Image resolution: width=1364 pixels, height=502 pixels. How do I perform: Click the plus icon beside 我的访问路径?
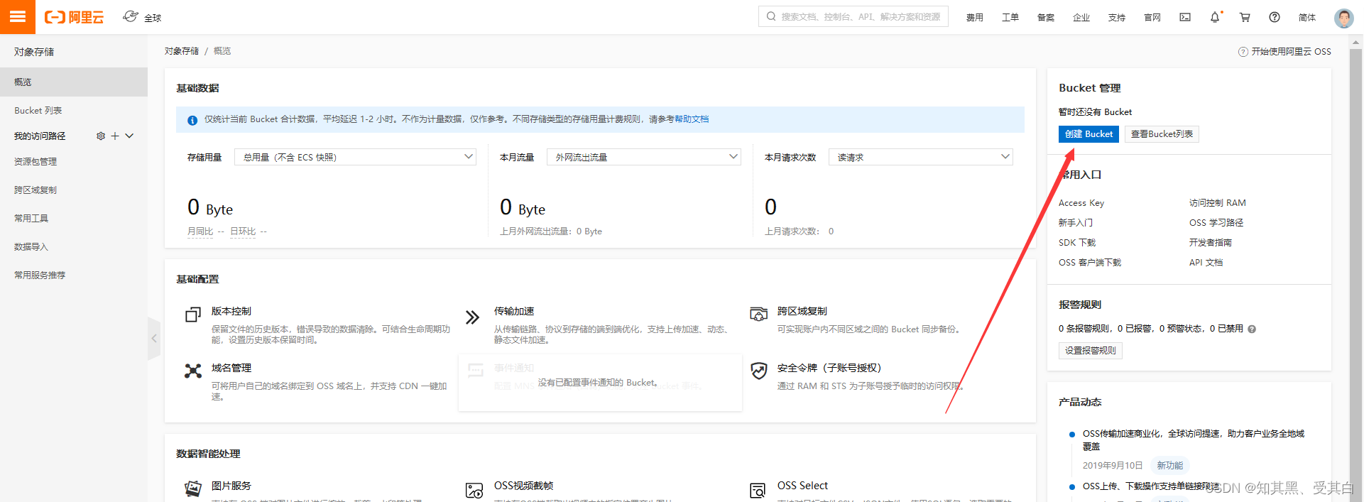coord(115,136)
